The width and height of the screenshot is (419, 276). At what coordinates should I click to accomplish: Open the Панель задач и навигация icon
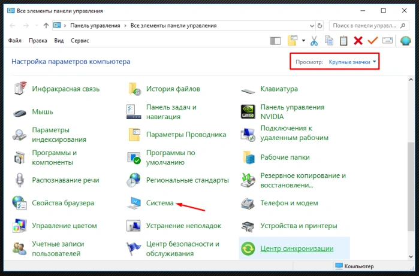(134, 112)
